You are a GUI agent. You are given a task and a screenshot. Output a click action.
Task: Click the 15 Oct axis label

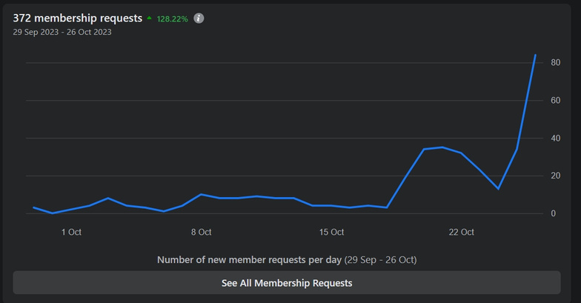[332, 233]
